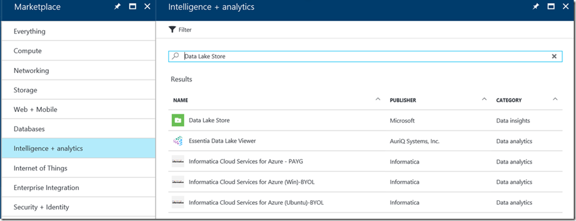Close the Intelligence + analytics blade

[x=565, y=7]
